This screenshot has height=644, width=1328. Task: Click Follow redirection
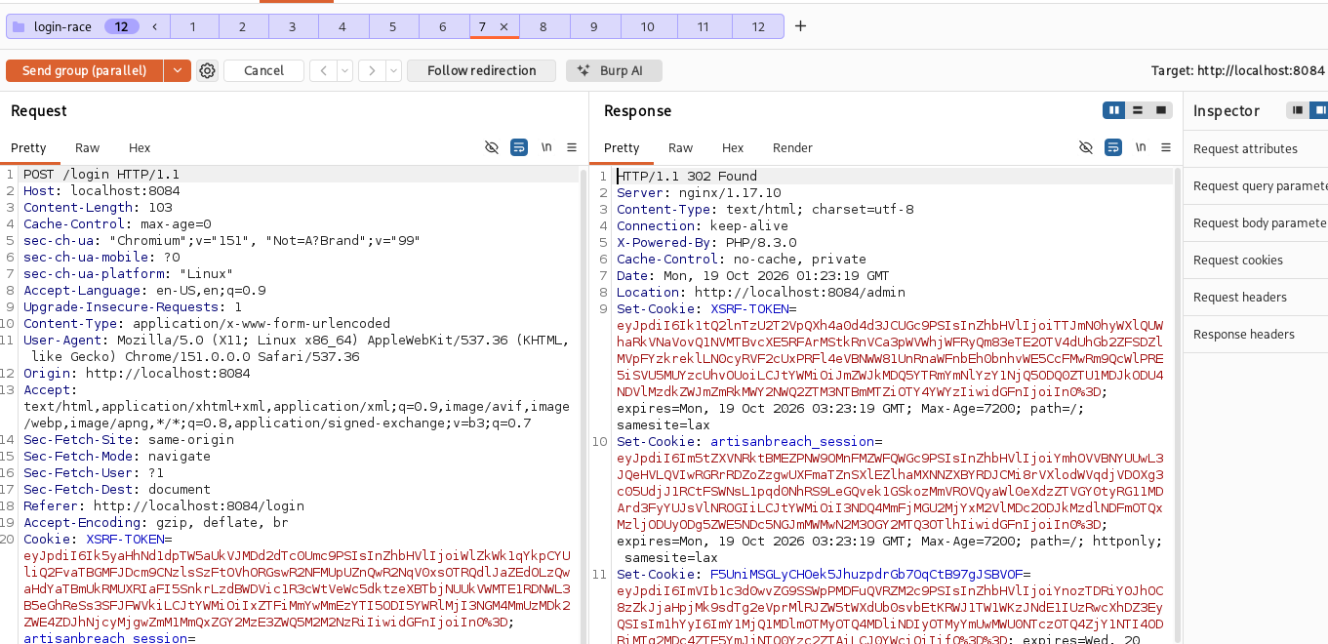[x=482, y=70]
